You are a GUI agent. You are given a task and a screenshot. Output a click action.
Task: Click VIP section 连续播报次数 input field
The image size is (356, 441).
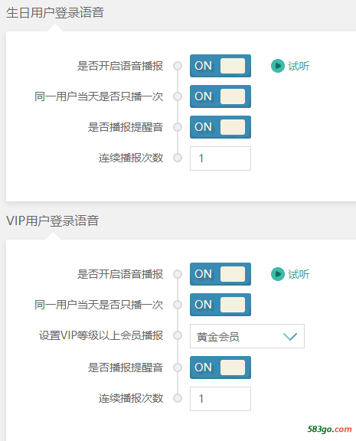(220, 399)
